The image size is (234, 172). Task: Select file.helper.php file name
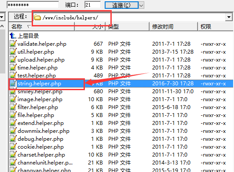tap(36, 115)
